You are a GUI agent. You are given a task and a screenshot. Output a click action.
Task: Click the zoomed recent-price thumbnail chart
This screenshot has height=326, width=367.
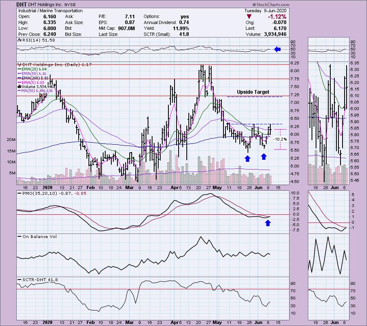329,123
